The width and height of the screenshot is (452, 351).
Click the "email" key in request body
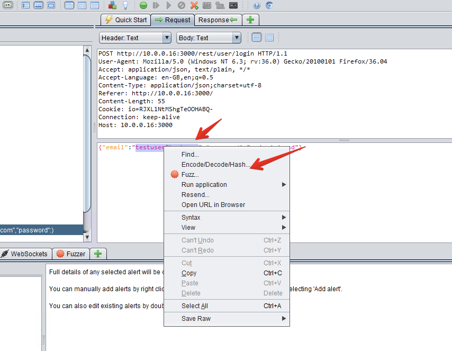115,147
